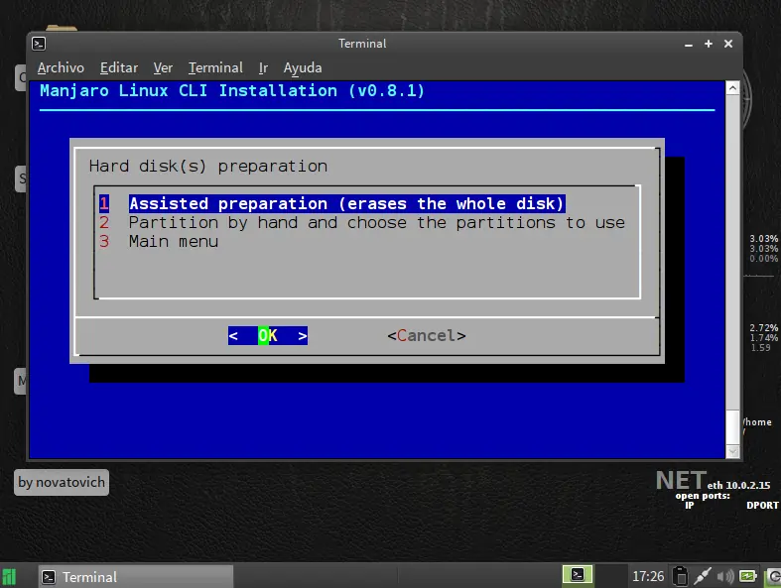Image resolution: width=781 pixels, height=588 pixels.
Task: Open the volume speaker tray icon
Action: 725,576
